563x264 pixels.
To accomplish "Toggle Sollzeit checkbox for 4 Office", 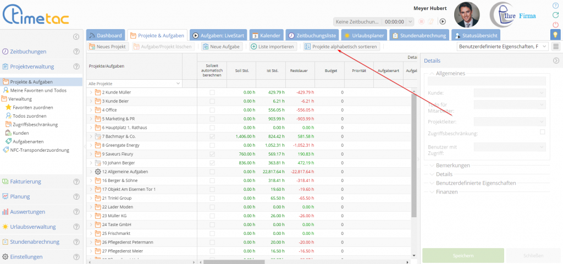I will point(212,110).
